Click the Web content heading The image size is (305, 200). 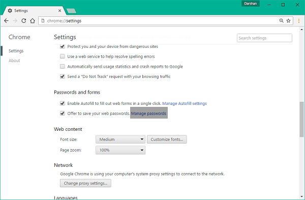click(68, 129)
